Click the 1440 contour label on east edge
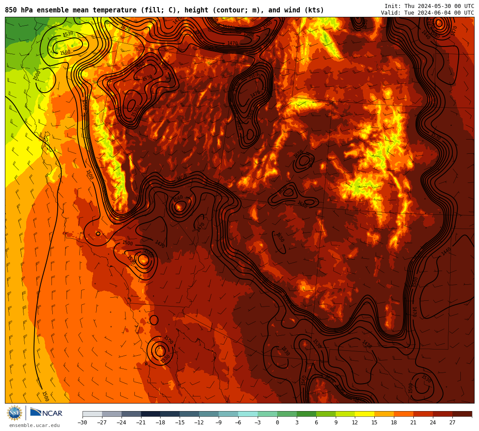The image size is (479, 431). pyautogui.click(x=446, y=252)
